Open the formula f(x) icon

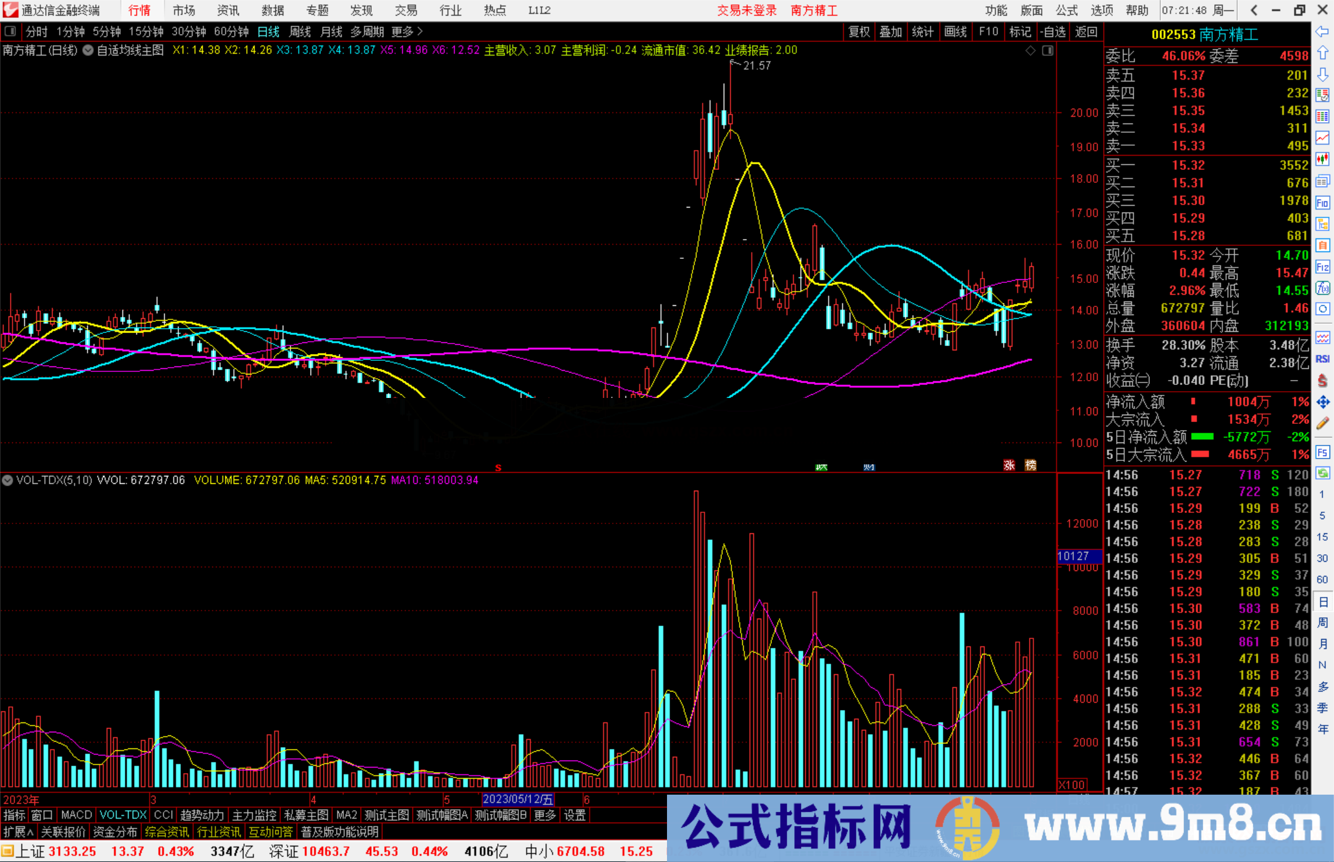[x=1322, y=289]
